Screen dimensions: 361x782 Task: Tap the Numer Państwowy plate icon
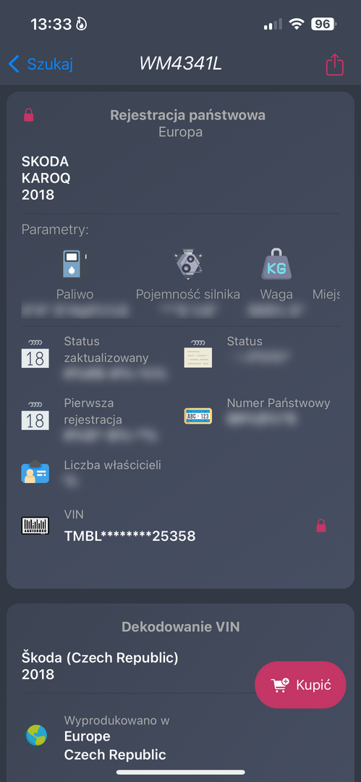[x=198, y=416]
